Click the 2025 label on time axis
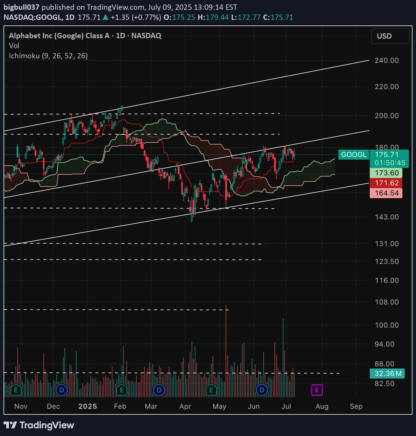Screen dimensions: 416x436 [87, 406]
